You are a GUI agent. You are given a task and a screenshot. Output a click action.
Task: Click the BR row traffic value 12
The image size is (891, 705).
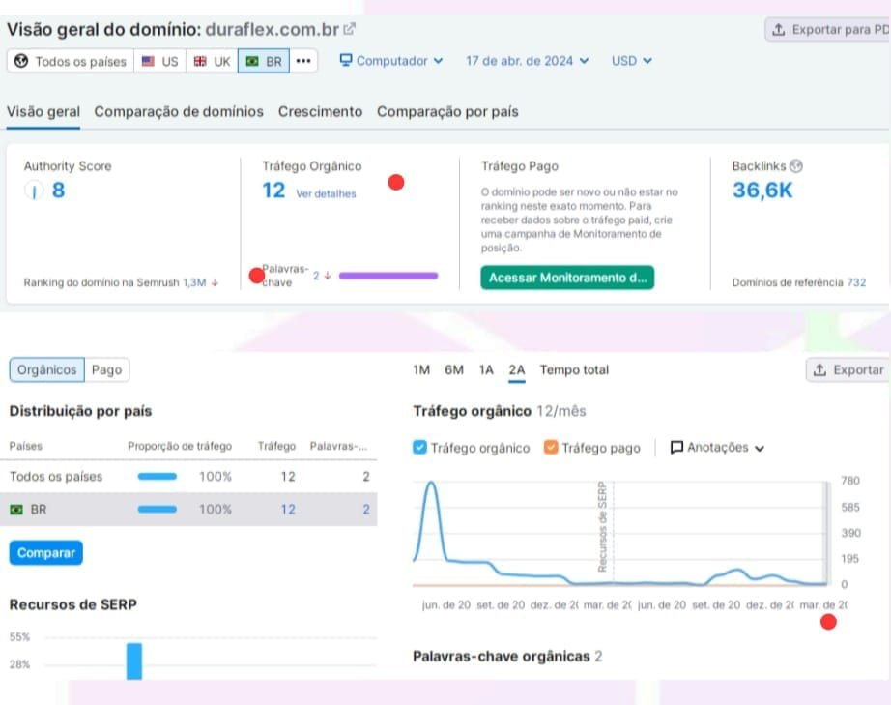pyautogui.click(x=288, y=510)
